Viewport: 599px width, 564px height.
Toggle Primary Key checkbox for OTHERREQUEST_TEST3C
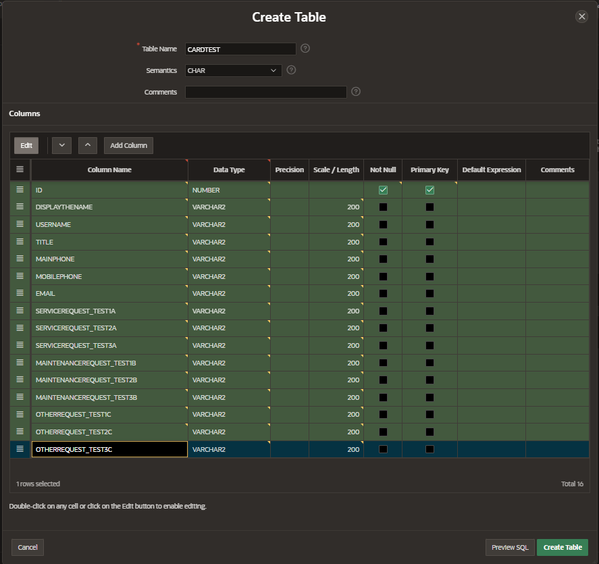pyautogui.click(x=429, y=449)
